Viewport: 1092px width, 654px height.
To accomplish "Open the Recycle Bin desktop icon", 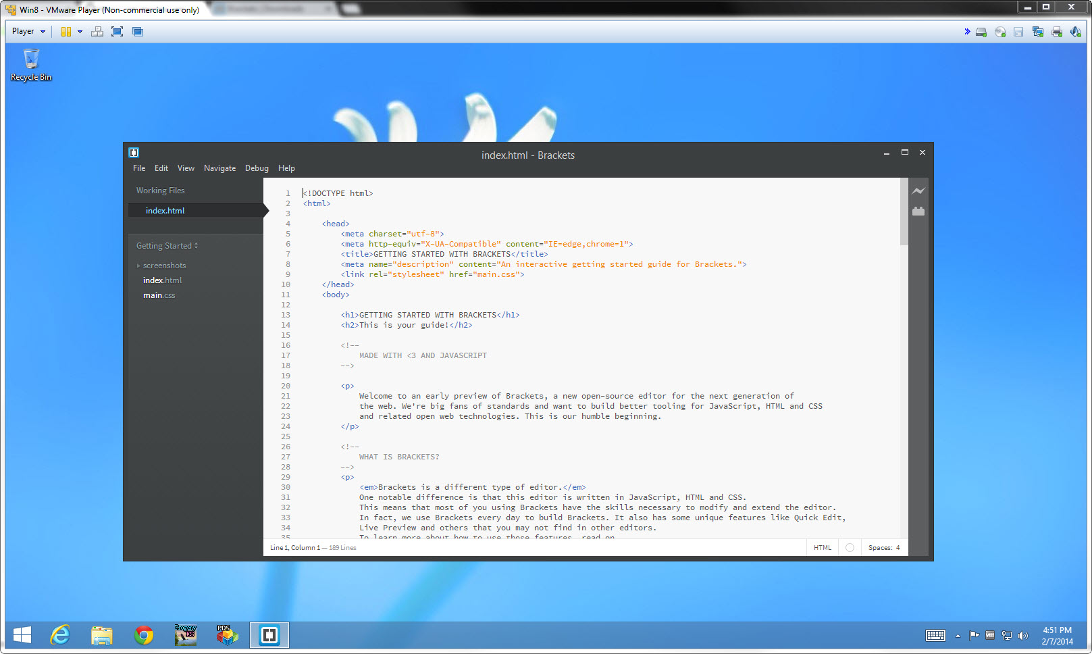I will (31, 66).
